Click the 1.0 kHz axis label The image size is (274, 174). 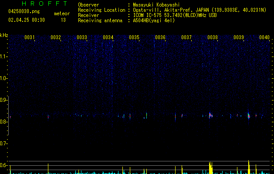[3, 78]
